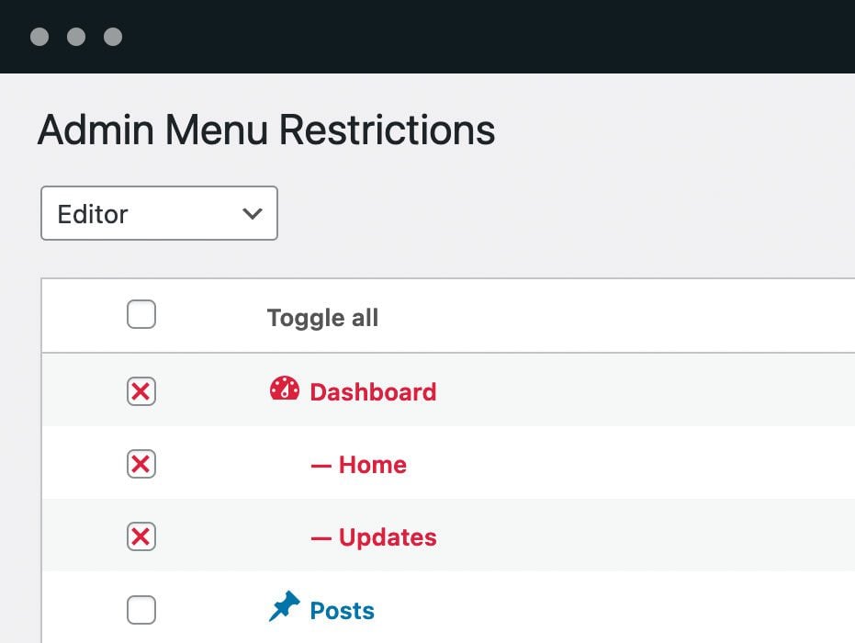Click the Toggle all label text

(322, 318)
